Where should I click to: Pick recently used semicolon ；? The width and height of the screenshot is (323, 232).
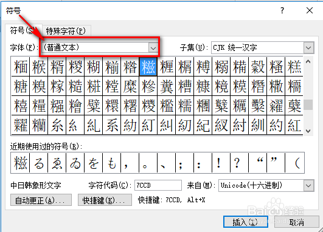click(185, 163)
